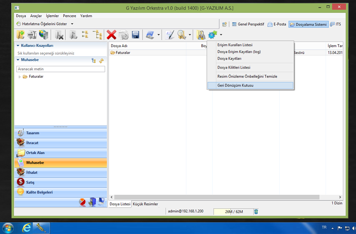The height and width of the screenshot is (234, 356).
Task: Click the magnifier search icon in toolbar
Action: [x=182, y=35]
